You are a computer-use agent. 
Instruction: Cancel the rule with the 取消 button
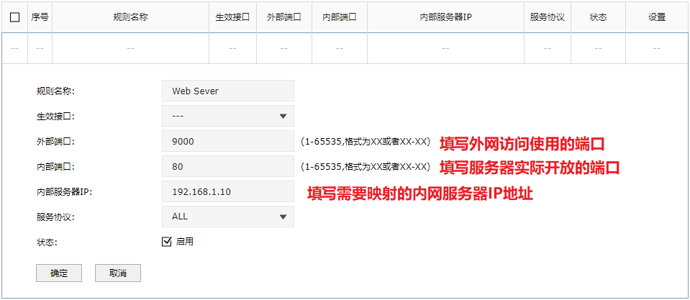click(118, 273)
